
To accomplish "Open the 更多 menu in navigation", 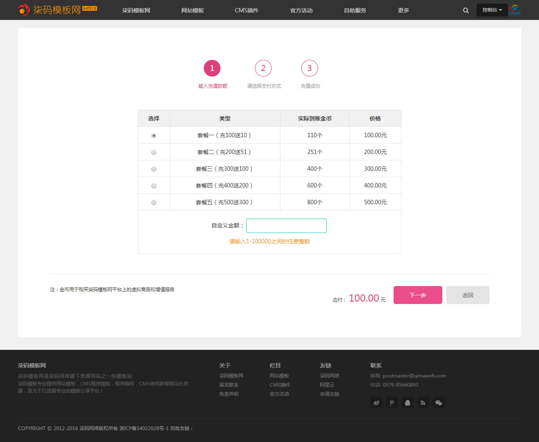I will tap(404, 10).
